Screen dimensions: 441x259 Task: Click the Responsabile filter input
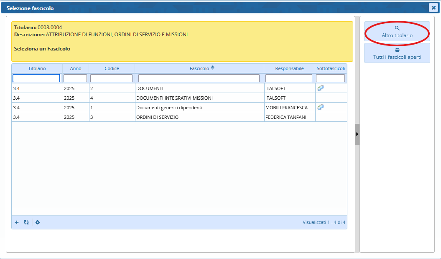point(289,78)
